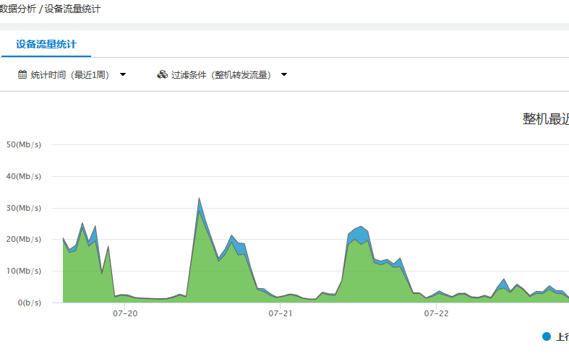
Task: Click the 0(b/s) y-axis label
Action: pyautogui.click(x=27, y=303)
